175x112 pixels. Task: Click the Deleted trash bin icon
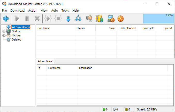pos(9,39)
